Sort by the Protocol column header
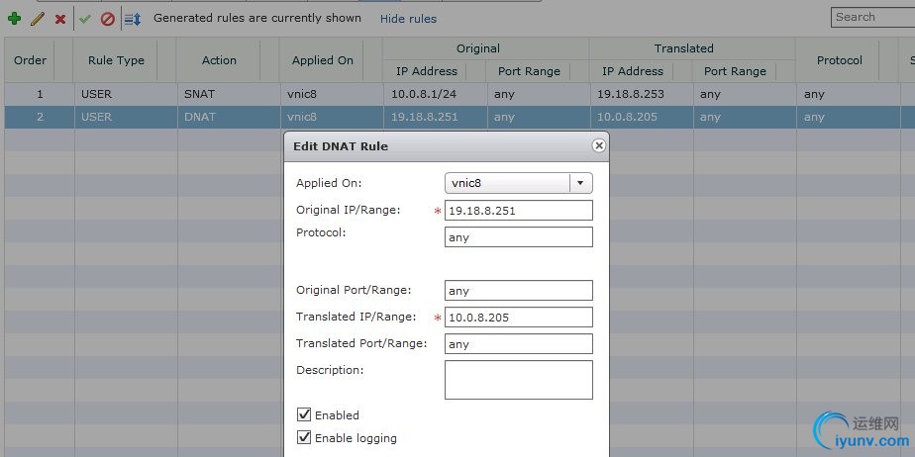The height and width of the screenshot is (457, 915). [839, 60]
